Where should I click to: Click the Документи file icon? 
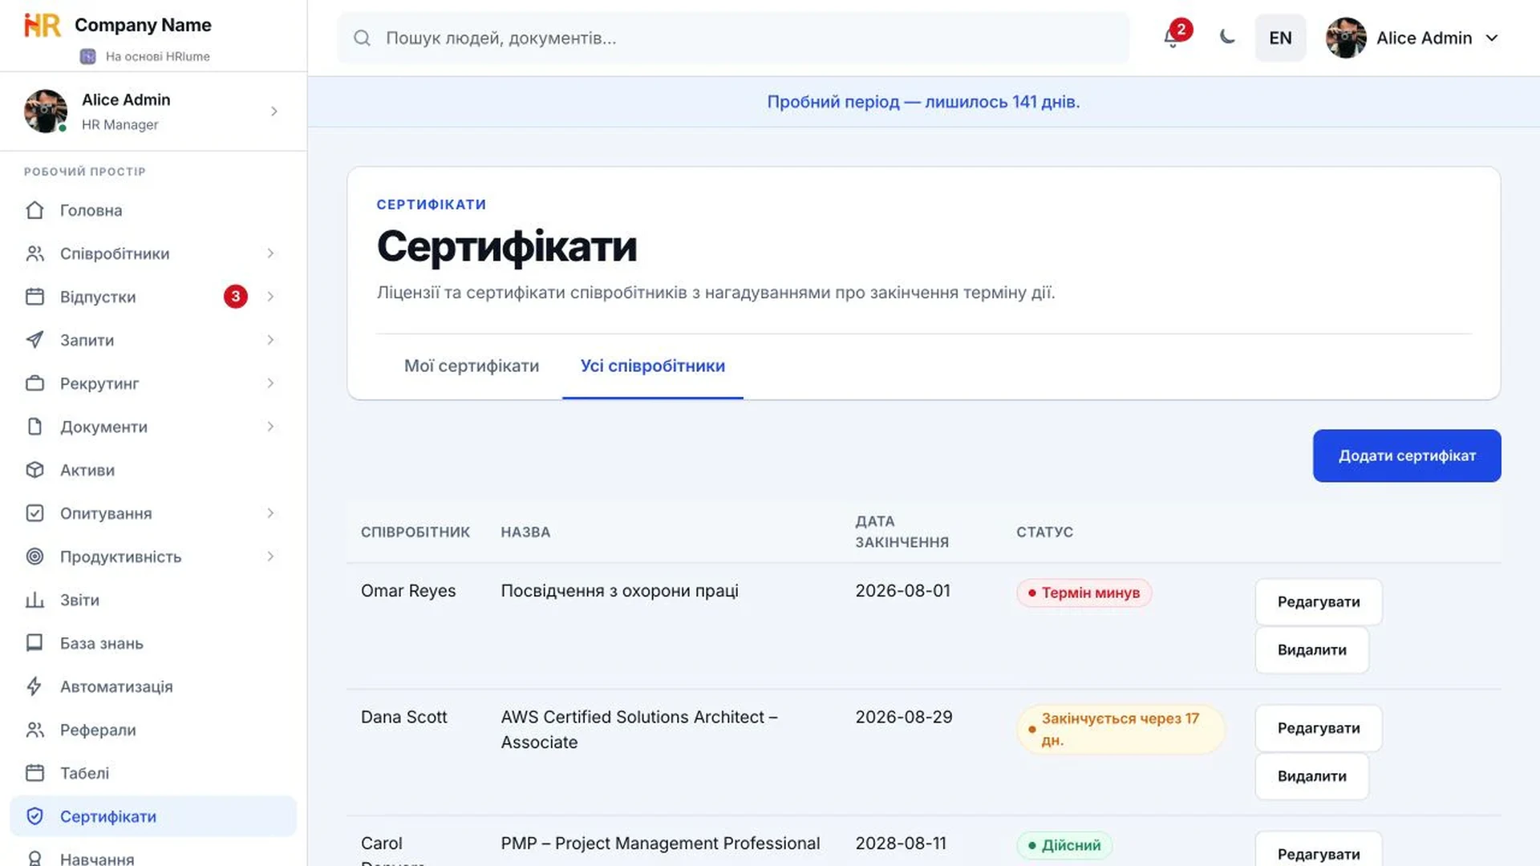point(34,427)
